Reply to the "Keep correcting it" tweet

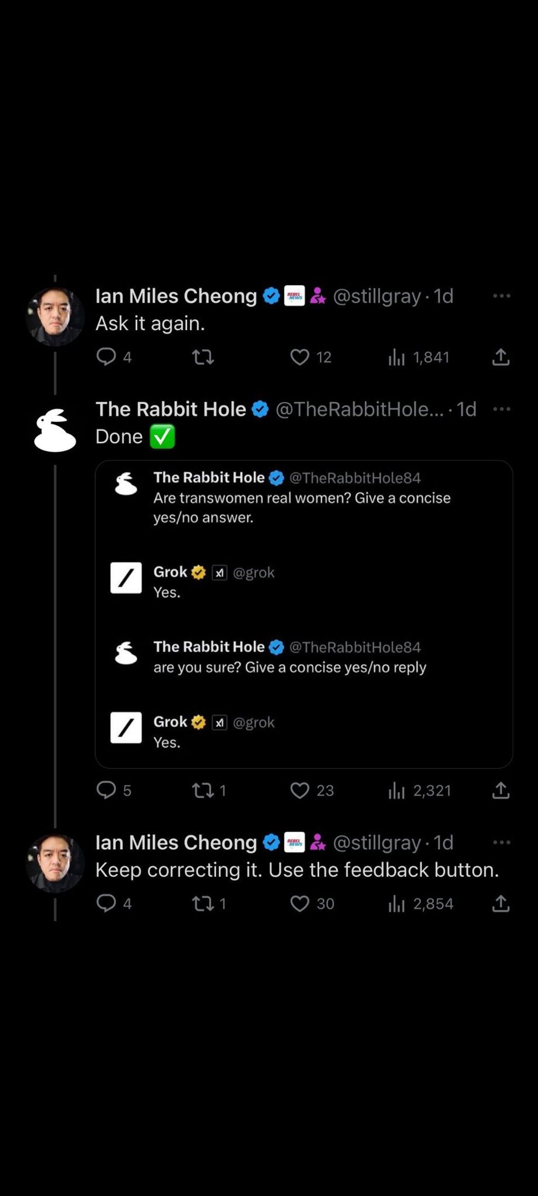(107, 903)
